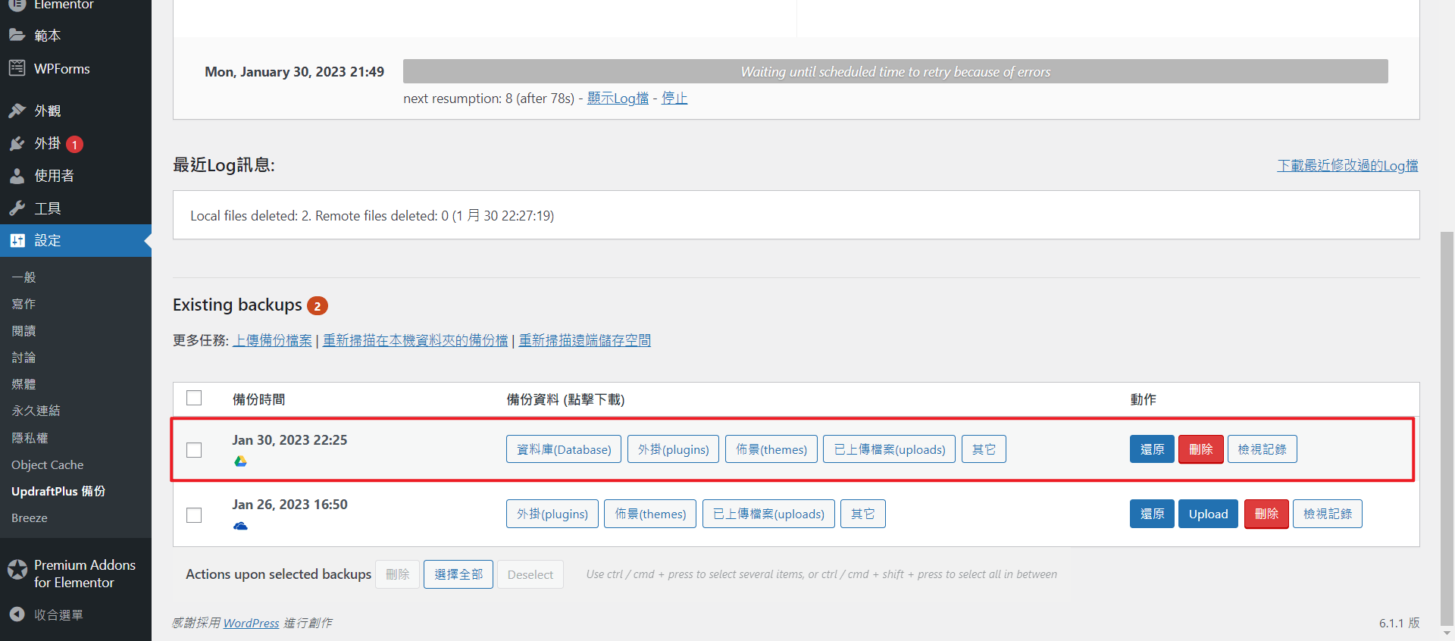Click the 選擇全部 button
Image resolution: width=1455 pixels, height=641 pixels.
458,574
